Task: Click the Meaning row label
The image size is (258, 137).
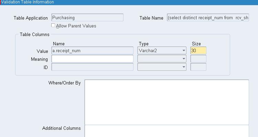Action: tap(39, 59)
